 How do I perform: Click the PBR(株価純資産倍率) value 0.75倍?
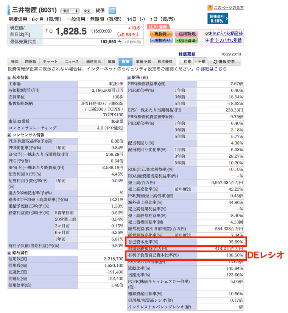pos(237,117)
